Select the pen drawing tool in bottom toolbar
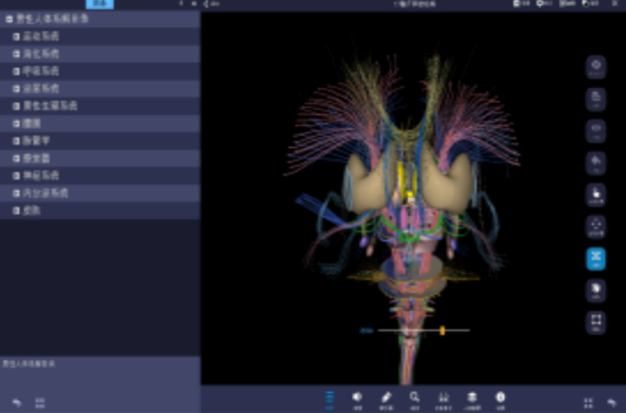The image size is (626, 413). pyautogui.click(x=386, y=397)
